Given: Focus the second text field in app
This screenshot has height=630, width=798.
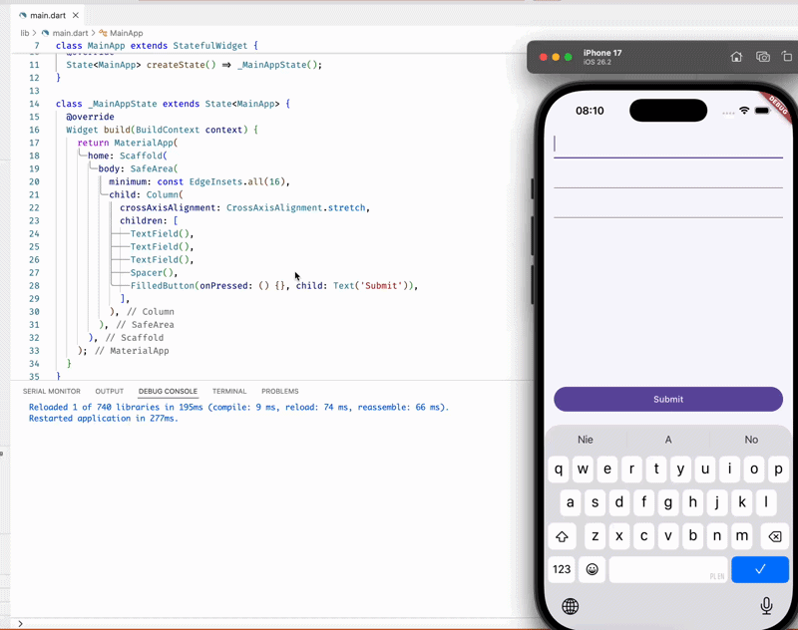Looking at the screenshot, I should tap(667, 176).
